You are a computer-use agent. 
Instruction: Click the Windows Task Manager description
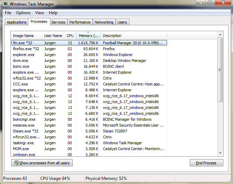[123, 143]
